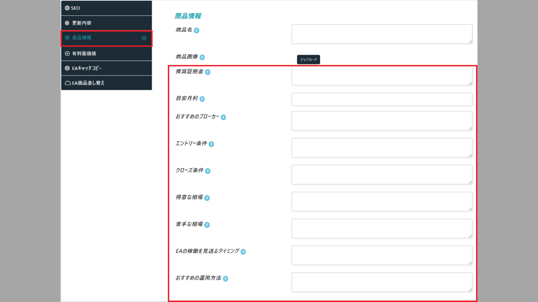538x302 pixels.
Task: Click the target icon beside 商品情報
Action: pyautogui.click(x=67, y=38)
